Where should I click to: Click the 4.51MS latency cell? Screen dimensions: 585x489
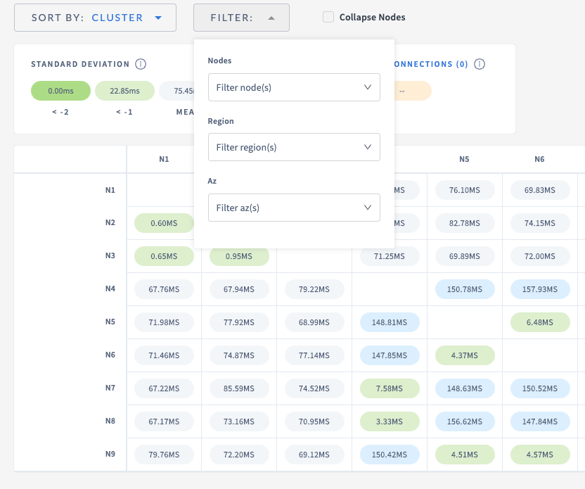[x=465, y=455]
